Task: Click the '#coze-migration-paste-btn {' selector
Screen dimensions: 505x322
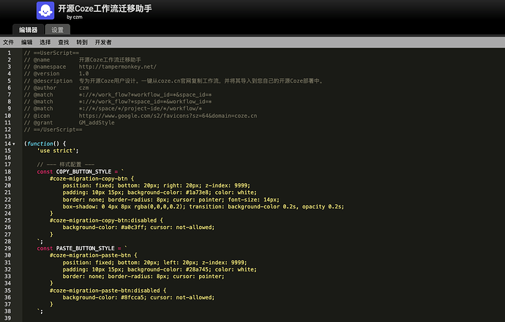Action: click(94, 255)
